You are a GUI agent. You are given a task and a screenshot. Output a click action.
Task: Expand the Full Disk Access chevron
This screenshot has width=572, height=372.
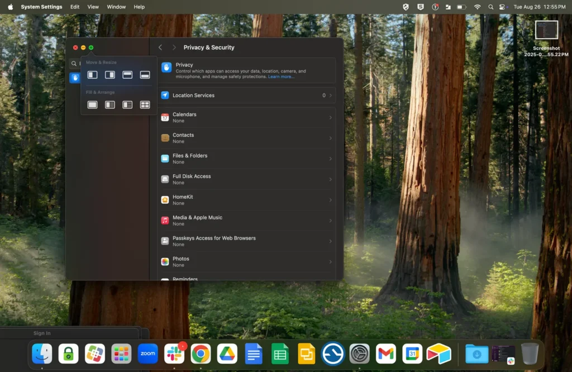click(331, 179)
